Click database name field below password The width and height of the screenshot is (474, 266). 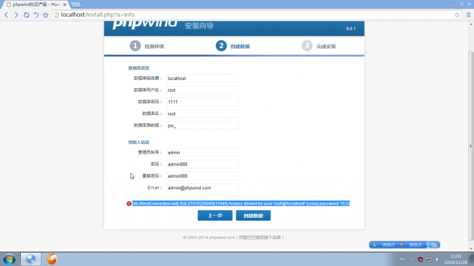(203, 114)
